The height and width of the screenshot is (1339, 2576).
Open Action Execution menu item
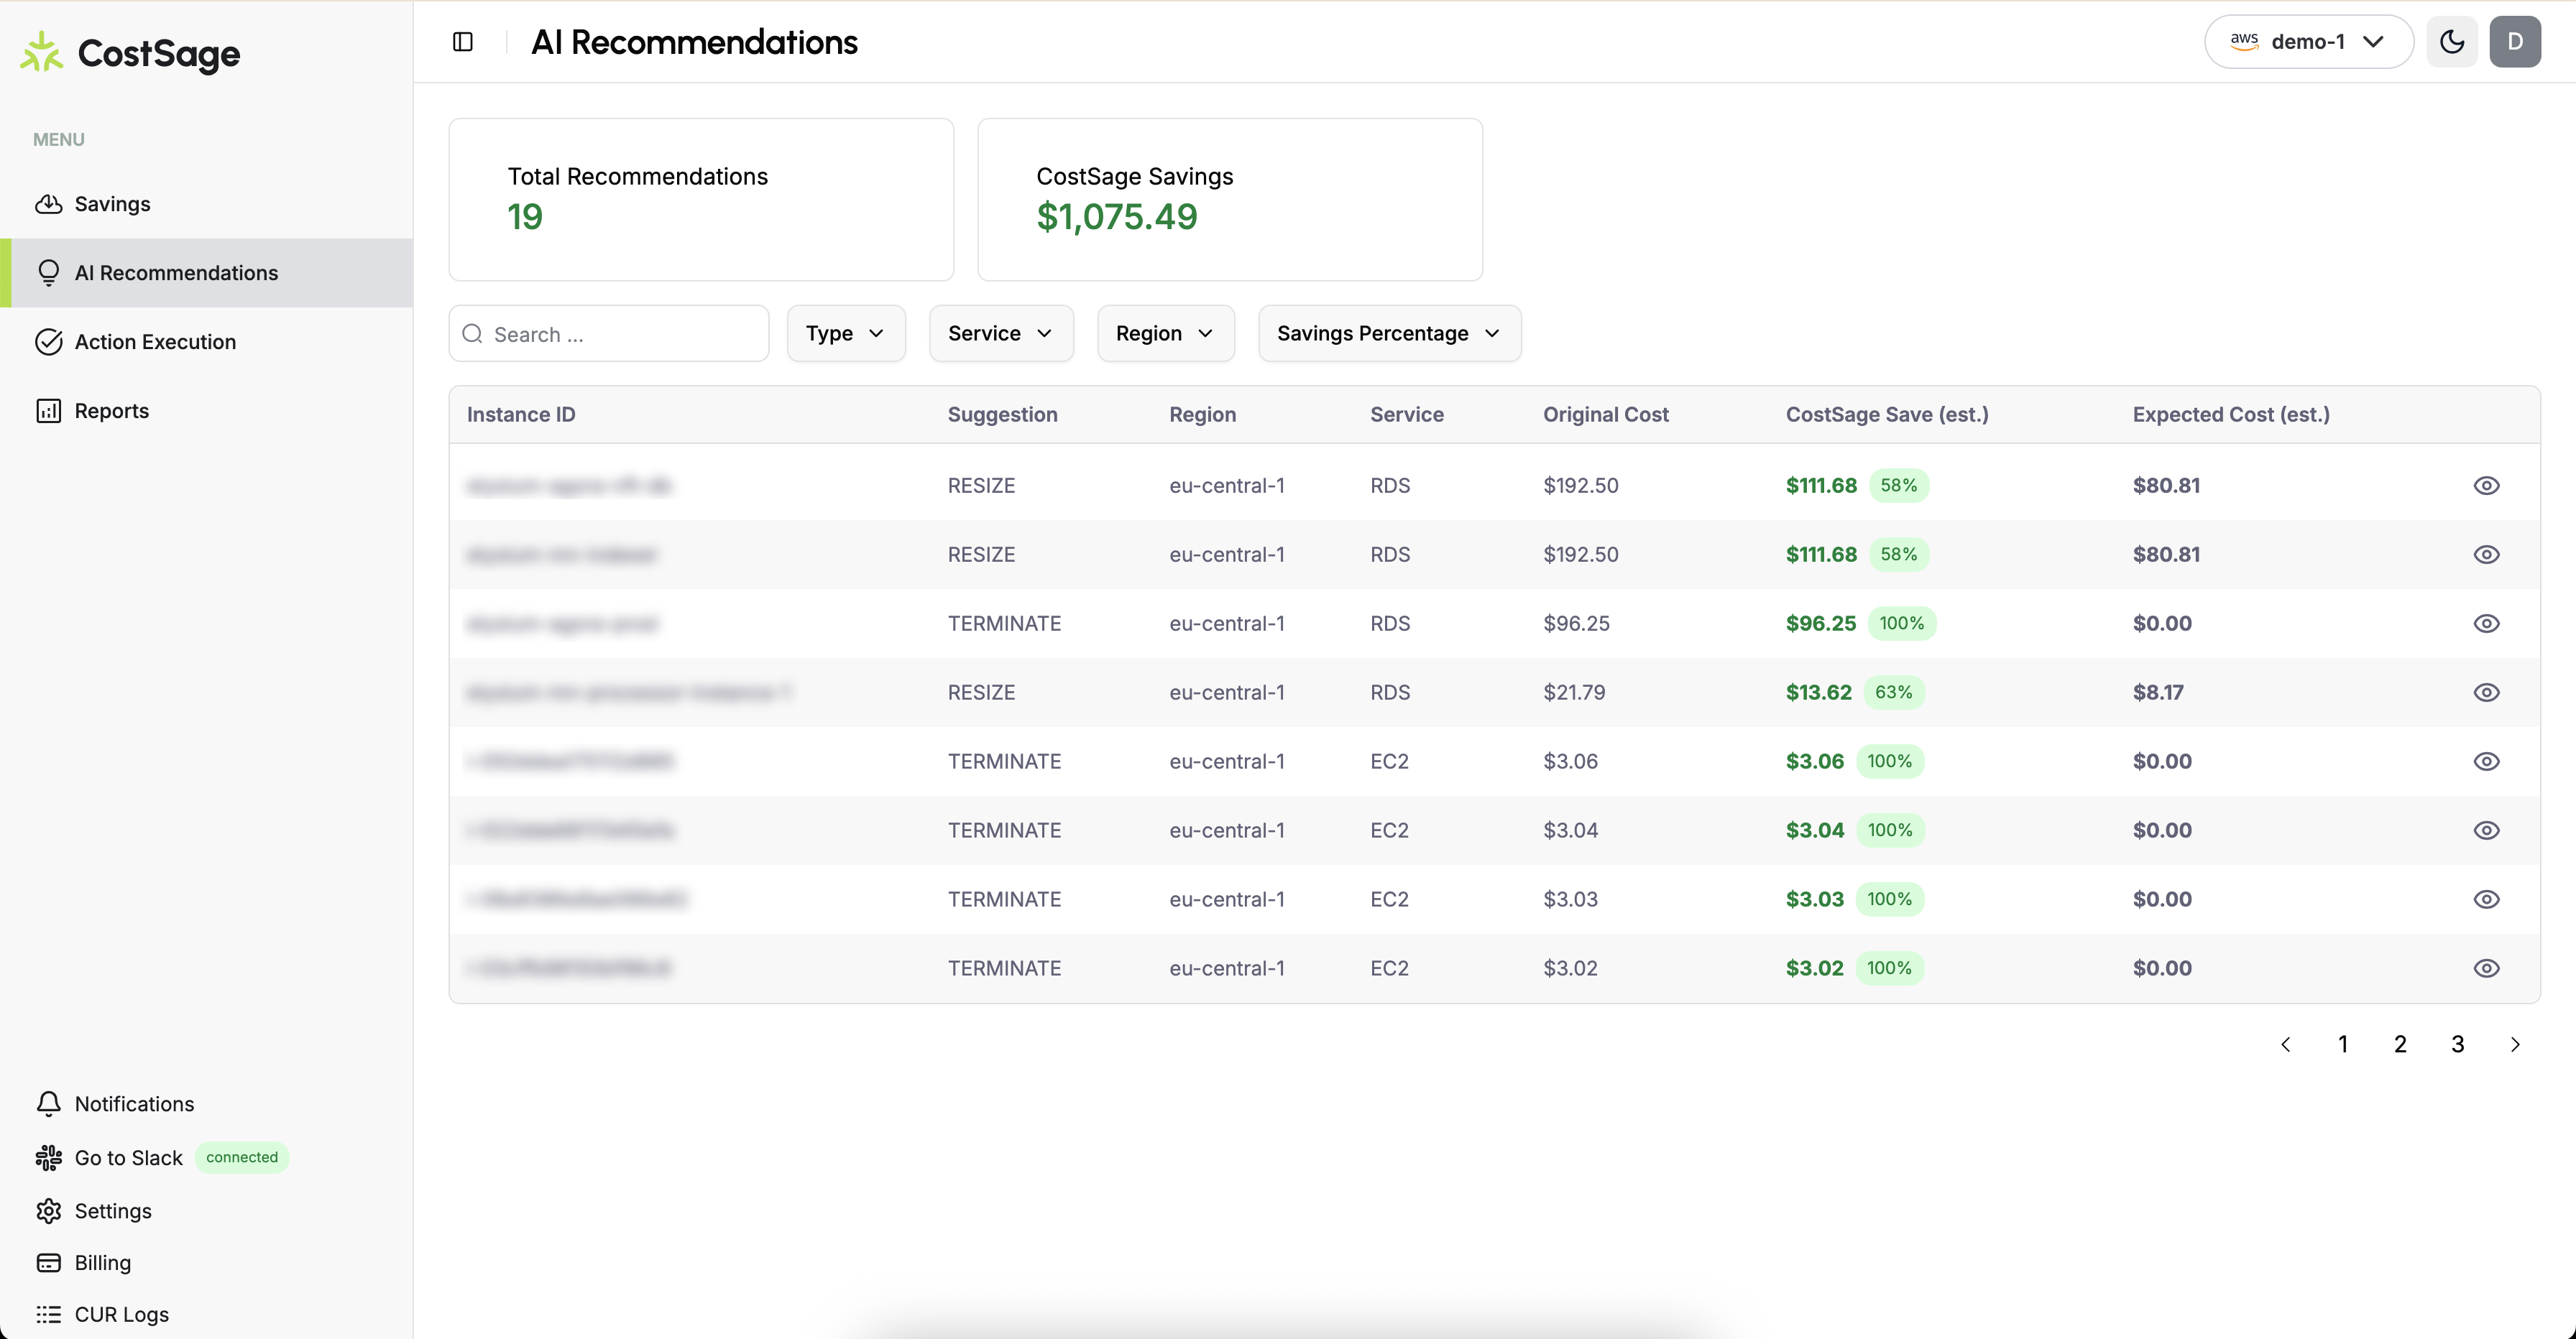tap(155, 342)
